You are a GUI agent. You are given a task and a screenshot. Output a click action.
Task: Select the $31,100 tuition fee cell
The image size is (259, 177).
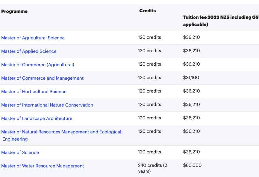point(191,78)
